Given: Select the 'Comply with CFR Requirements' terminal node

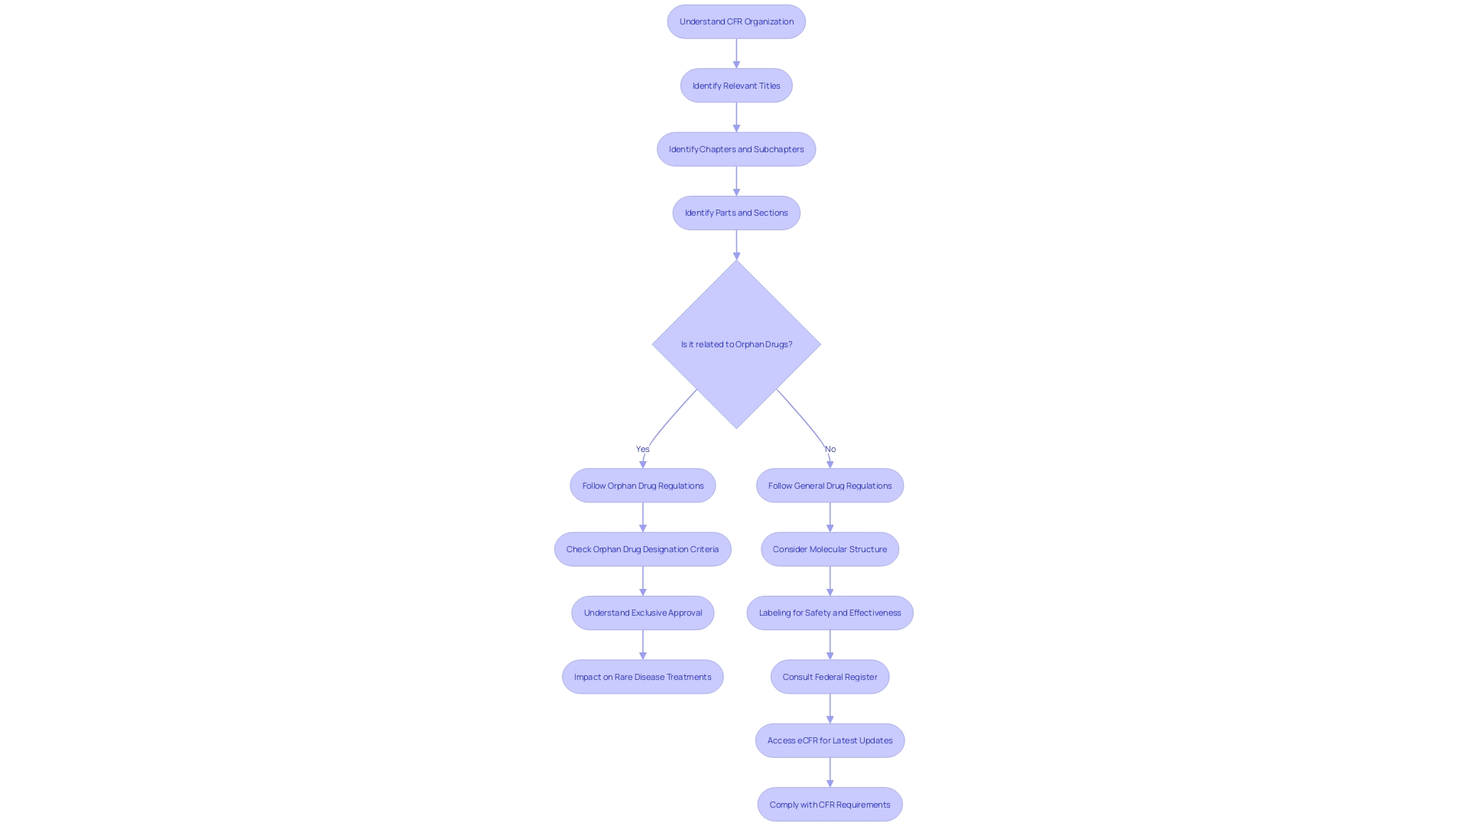Looking at the screenshot, I should click(830, 804).
